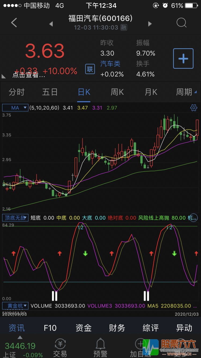The height and width of the screenshot is (358, 201).
Task: Switch to 分时 tab
Action: pos(17,92)
